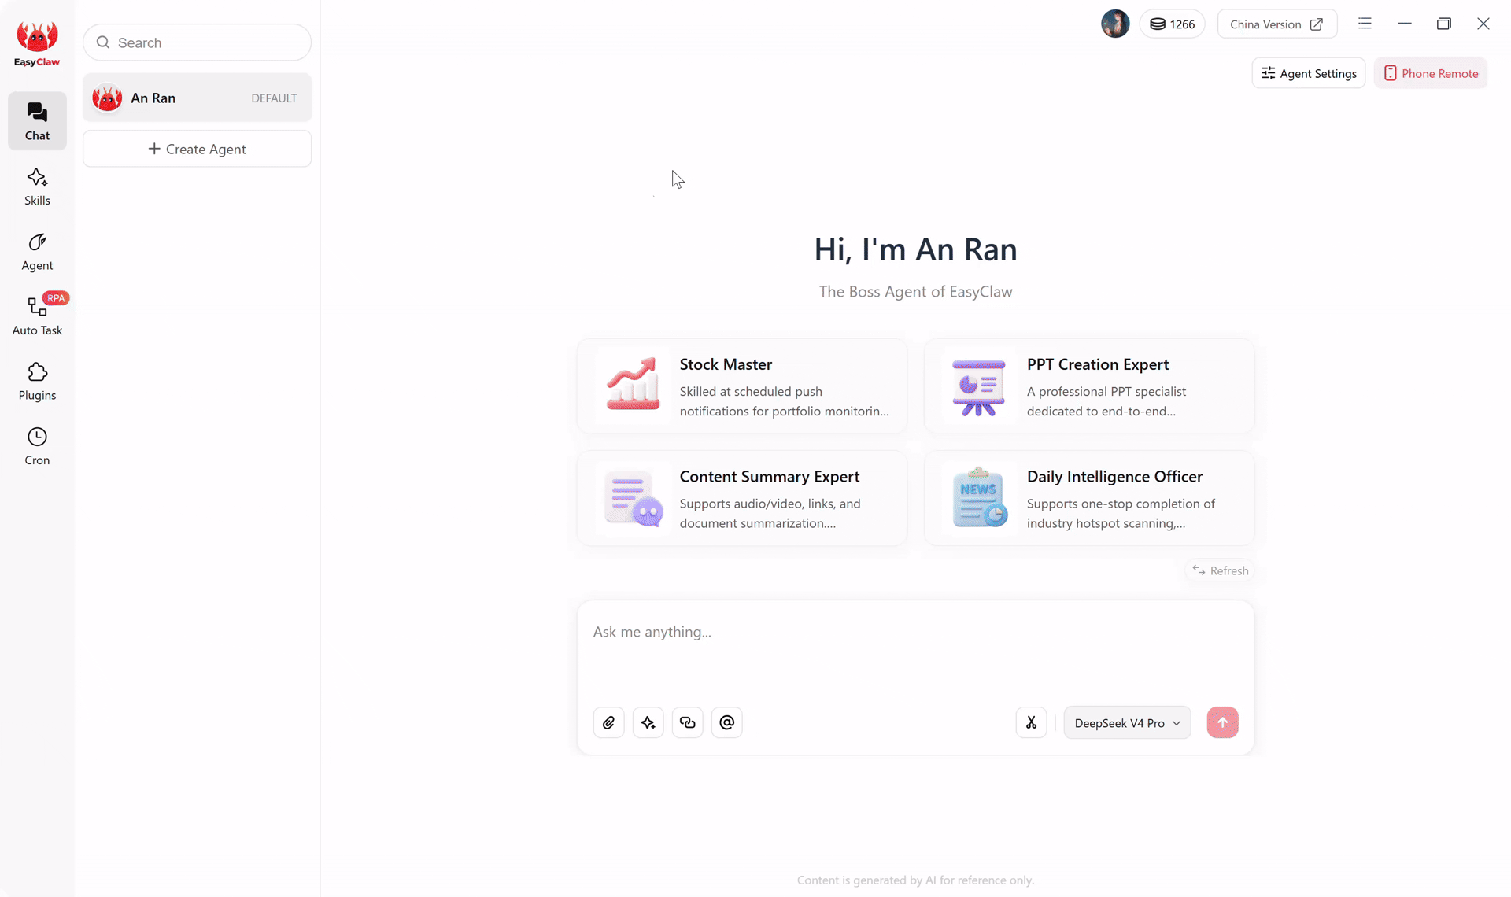
Task: Restore the EasyClaw window size
Action: point(1443,24)
